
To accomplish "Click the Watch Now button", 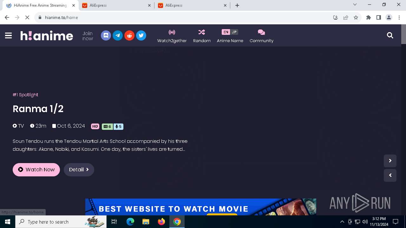I will [x=36, y=170].
